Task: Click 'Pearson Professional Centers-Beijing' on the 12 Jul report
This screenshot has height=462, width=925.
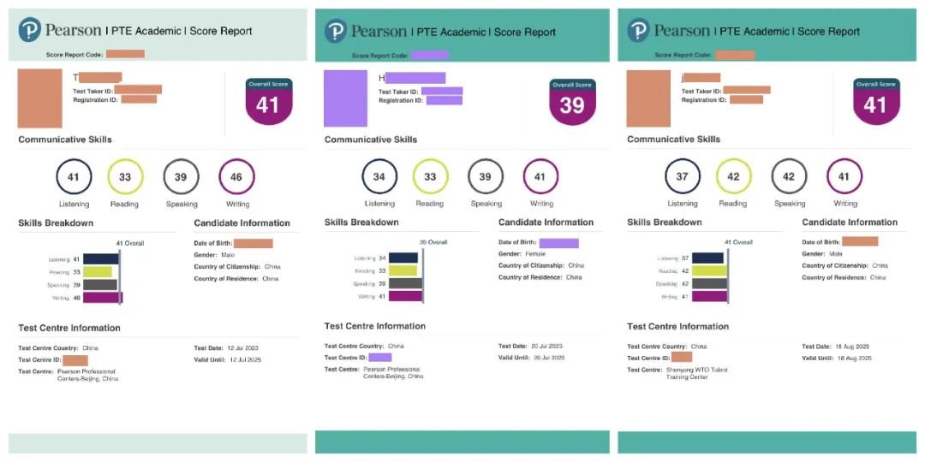Action: tap(87, 376)
